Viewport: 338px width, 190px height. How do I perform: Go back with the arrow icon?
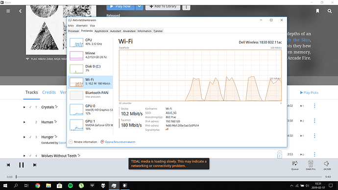(20, 11)
